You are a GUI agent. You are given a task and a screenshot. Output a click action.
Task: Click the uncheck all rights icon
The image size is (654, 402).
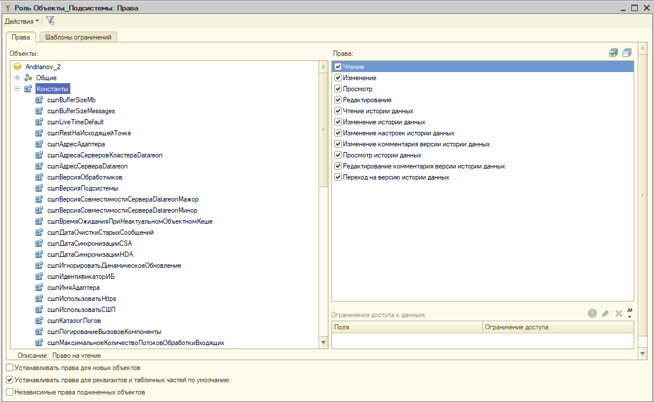626,53
